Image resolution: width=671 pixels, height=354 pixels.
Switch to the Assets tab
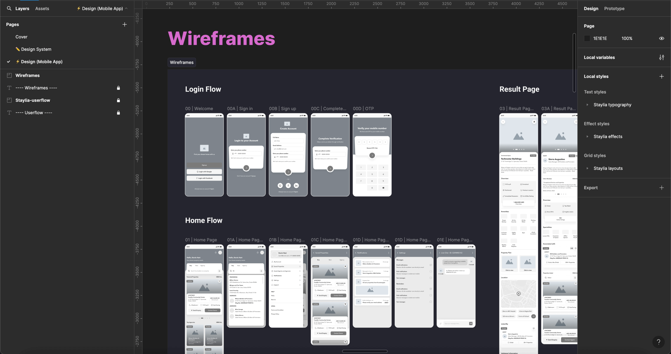(42, 9)
